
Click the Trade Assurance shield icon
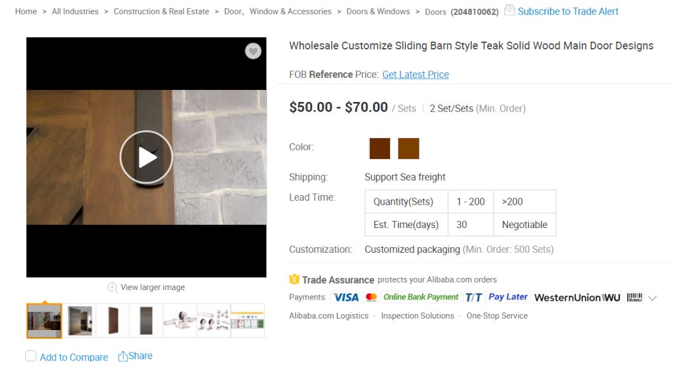pyautogui.click(x=294, y=279)
